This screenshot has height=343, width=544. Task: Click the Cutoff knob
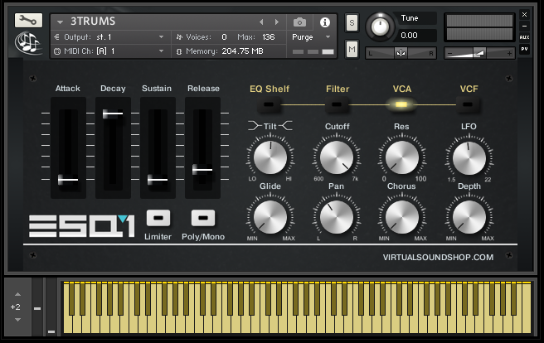pos(336,157)
